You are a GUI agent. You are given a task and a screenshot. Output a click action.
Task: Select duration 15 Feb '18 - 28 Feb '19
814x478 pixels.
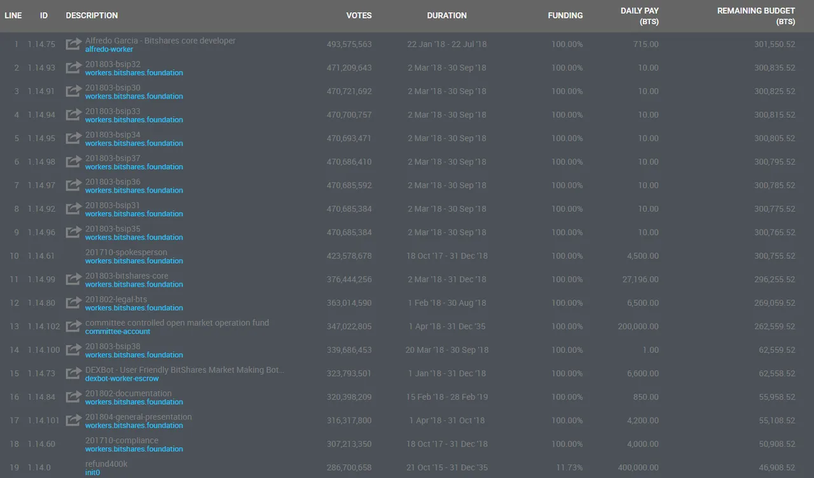pos(447,397)
